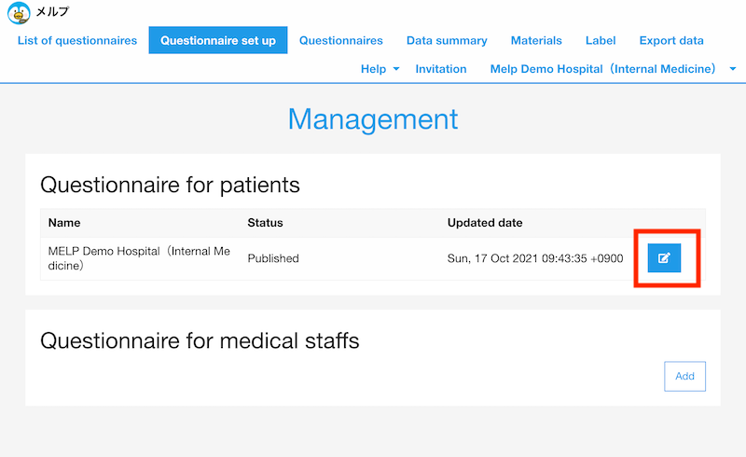The height and width of the screenshot is (457, 746).
Task: Switch to the Materials tab
Action: coord(536,40)
